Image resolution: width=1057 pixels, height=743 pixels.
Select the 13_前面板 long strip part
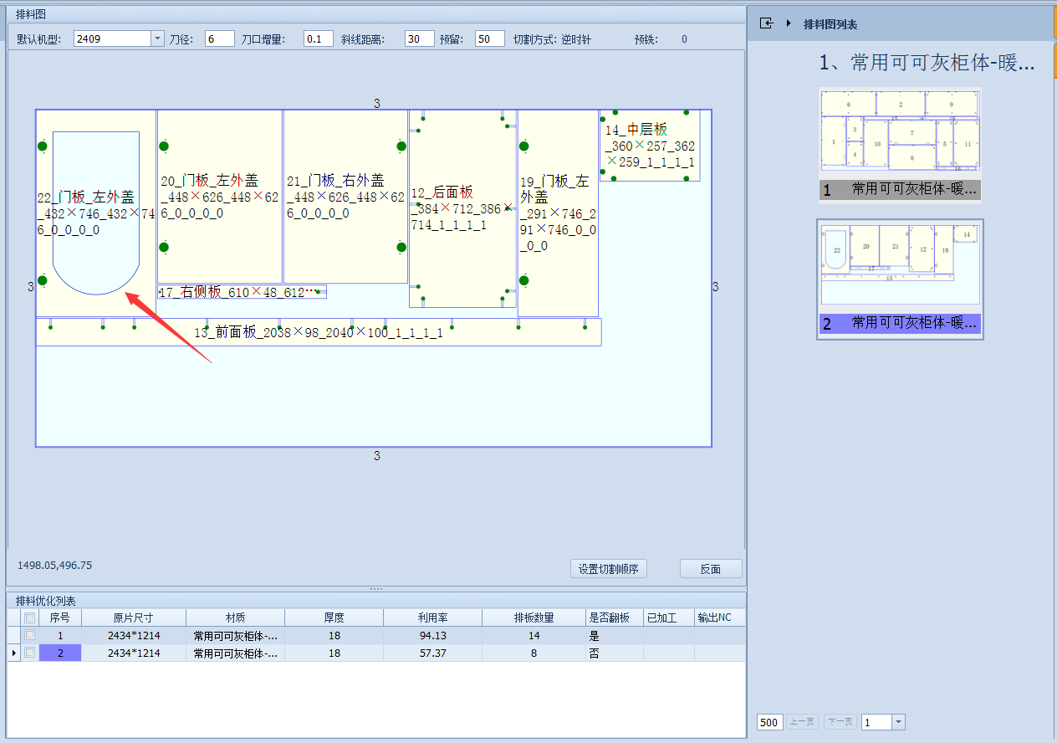click(318, 332)
